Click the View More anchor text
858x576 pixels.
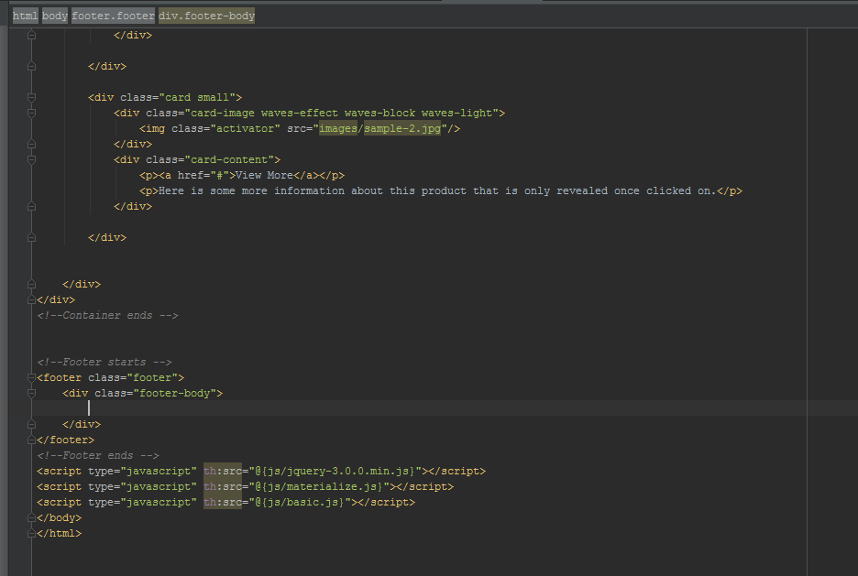pyautogui.click(x=268, y=175)
